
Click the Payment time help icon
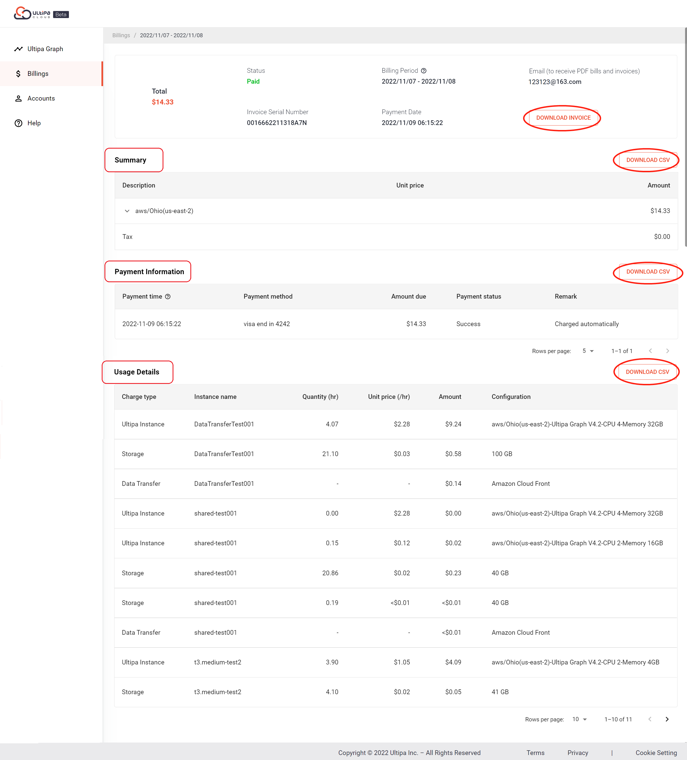168,297
